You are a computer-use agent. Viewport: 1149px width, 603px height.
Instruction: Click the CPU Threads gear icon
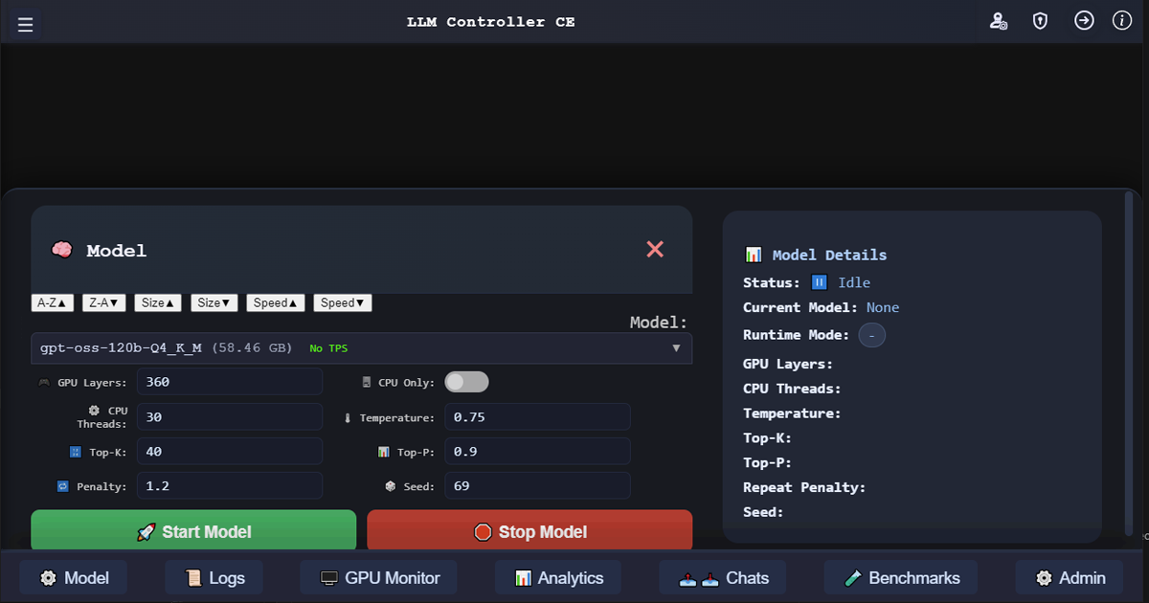[x=94, y=410]
